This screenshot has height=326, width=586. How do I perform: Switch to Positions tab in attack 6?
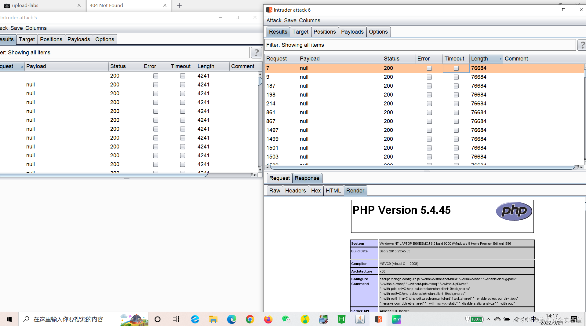pyautogui.click(x=325, y=32)
